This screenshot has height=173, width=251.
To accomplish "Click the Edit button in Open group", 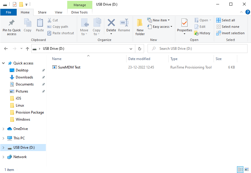I will (x=200, y=27).
